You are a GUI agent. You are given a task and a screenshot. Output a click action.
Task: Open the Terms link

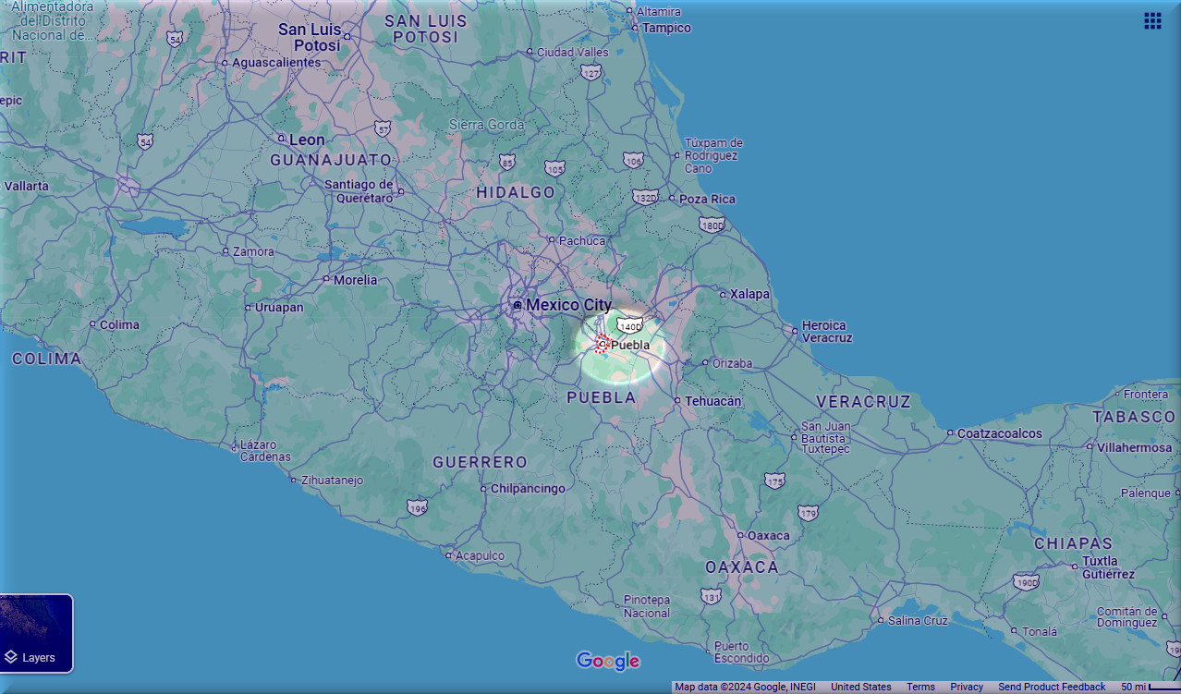(919, 687)
